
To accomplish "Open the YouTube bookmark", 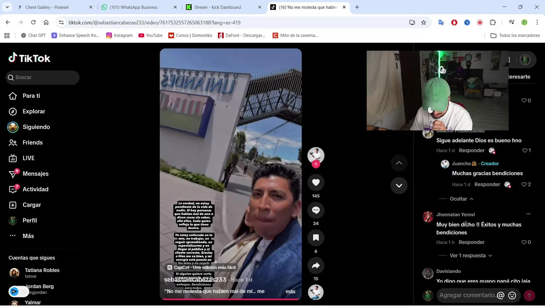I will pos(150,35).
